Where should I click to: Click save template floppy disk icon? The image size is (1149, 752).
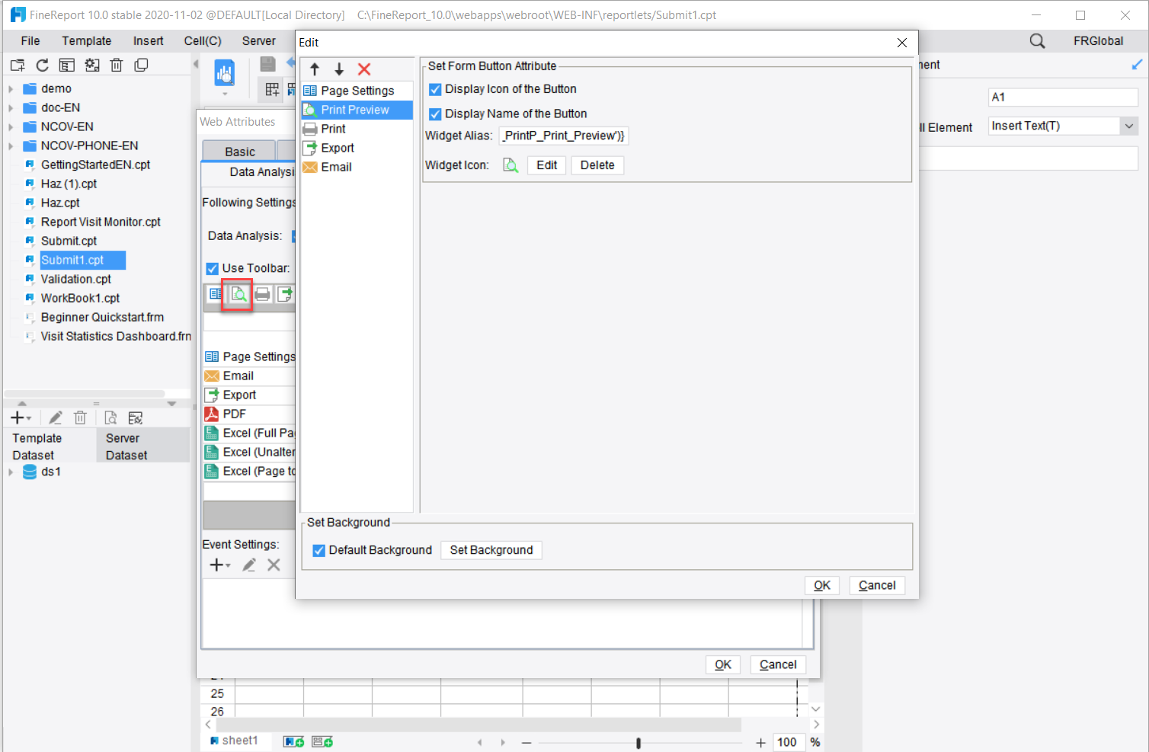coord(267,64)
